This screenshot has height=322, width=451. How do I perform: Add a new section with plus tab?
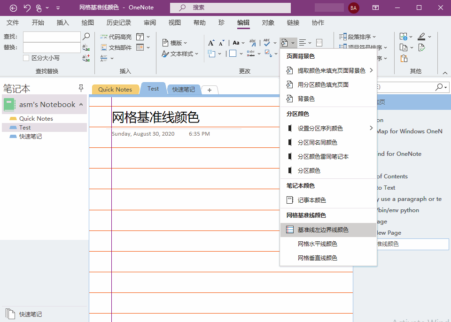(210, 90)
